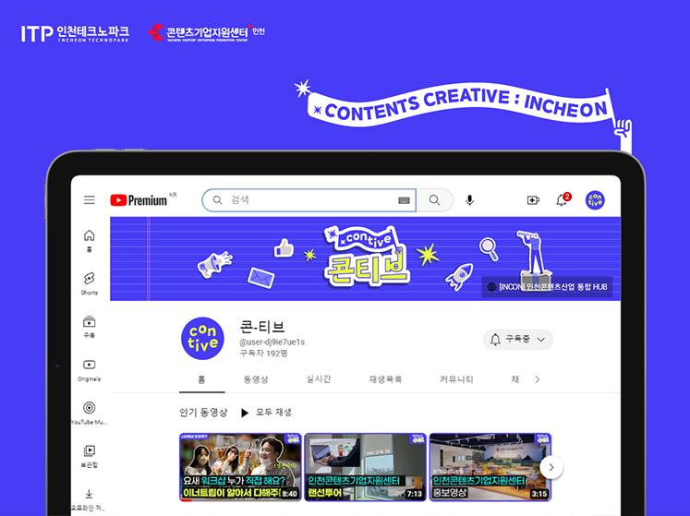
Task: Open the 랜선투어 video thumbnail
Action: click(x=365, y=467)
